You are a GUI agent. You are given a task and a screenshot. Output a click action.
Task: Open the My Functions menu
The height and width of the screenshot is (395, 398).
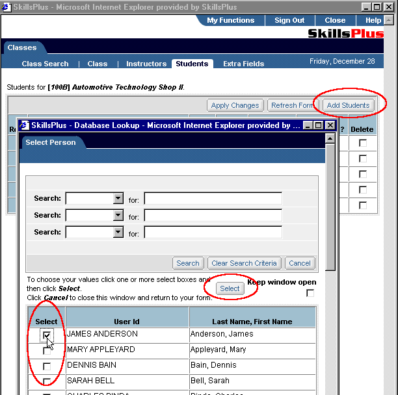230,20
